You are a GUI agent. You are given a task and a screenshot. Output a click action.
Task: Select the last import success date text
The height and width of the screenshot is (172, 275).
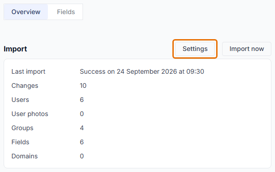(142, 71)
